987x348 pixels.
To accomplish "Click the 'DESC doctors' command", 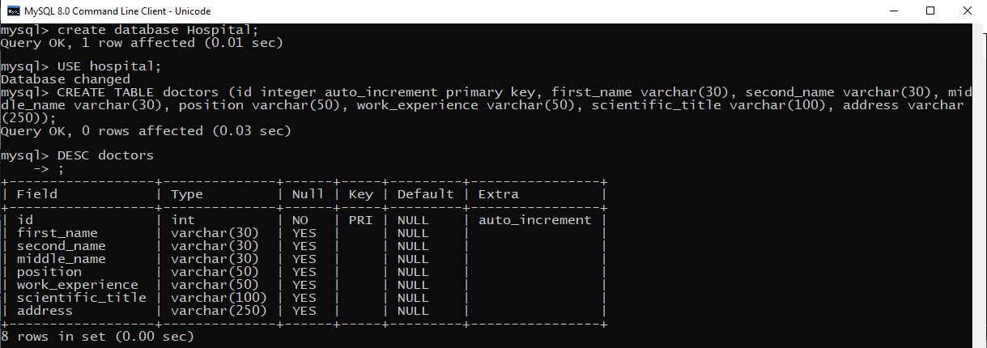I will pyautogui.click(x=105, y=155).
